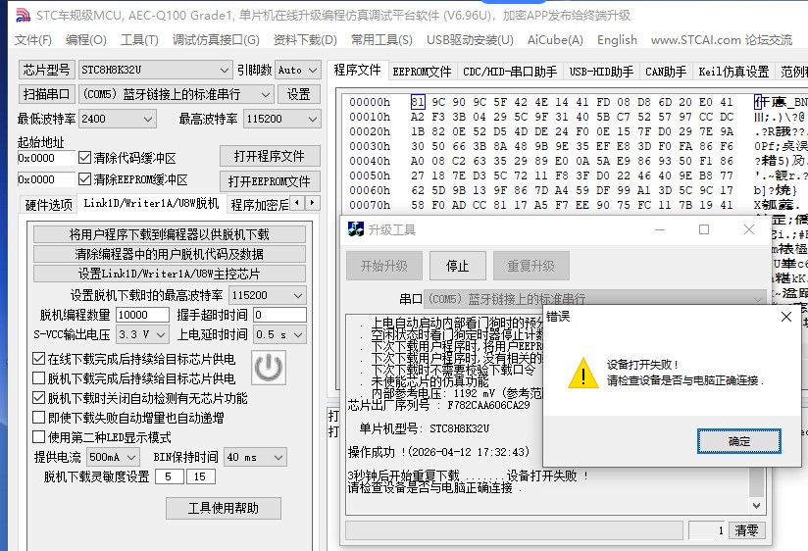Screen dimensions: 808x551
Task: Click the yellow warning icon in error dialog
Action: tap(582, 373)
